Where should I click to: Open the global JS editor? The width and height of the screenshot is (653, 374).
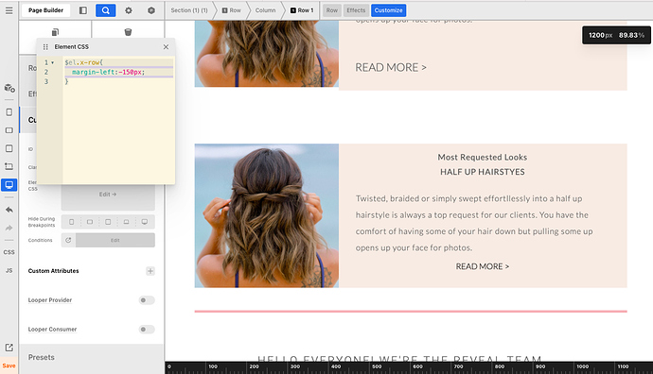pos(9,270)
